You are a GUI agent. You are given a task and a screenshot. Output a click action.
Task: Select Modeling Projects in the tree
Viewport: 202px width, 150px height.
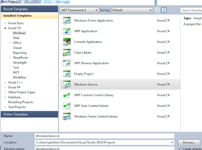[21, 102]
